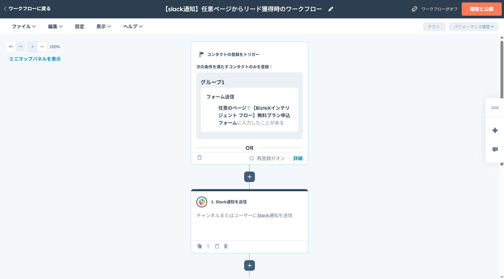Undo the last change
The width and height of the screenshot is (504, 279).
click(x=11, y=46)
